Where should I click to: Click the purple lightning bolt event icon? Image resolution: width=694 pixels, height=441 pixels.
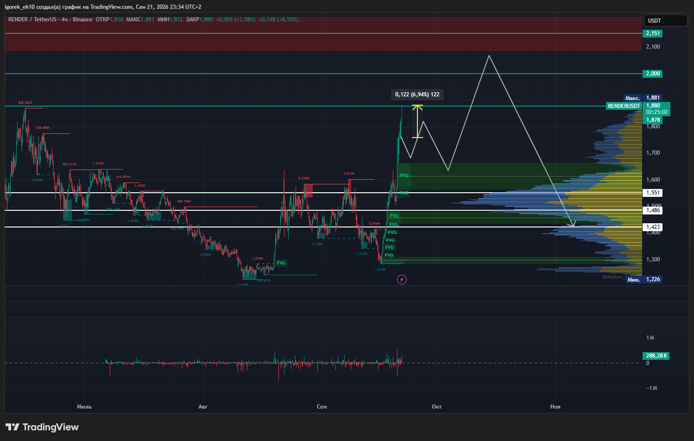402,279
